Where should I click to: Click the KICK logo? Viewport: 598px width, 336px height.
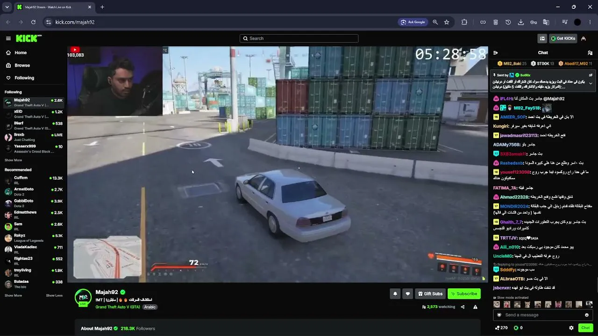pyautogui.click(x=29, y=38)
